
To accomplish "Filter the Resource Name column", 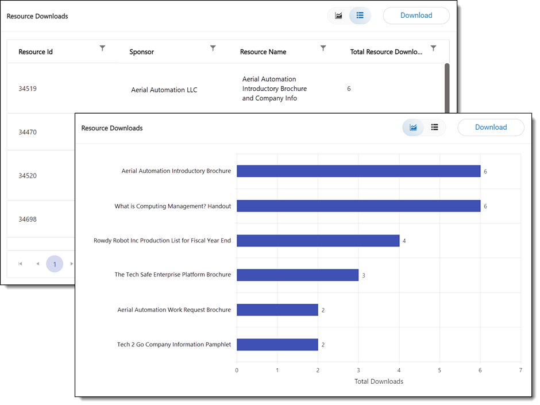I will pyautogui.click(x=323, y=48).
